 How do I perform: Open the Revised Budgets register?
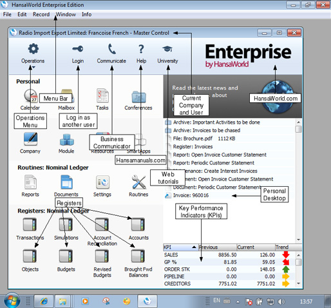coord(102,256)
